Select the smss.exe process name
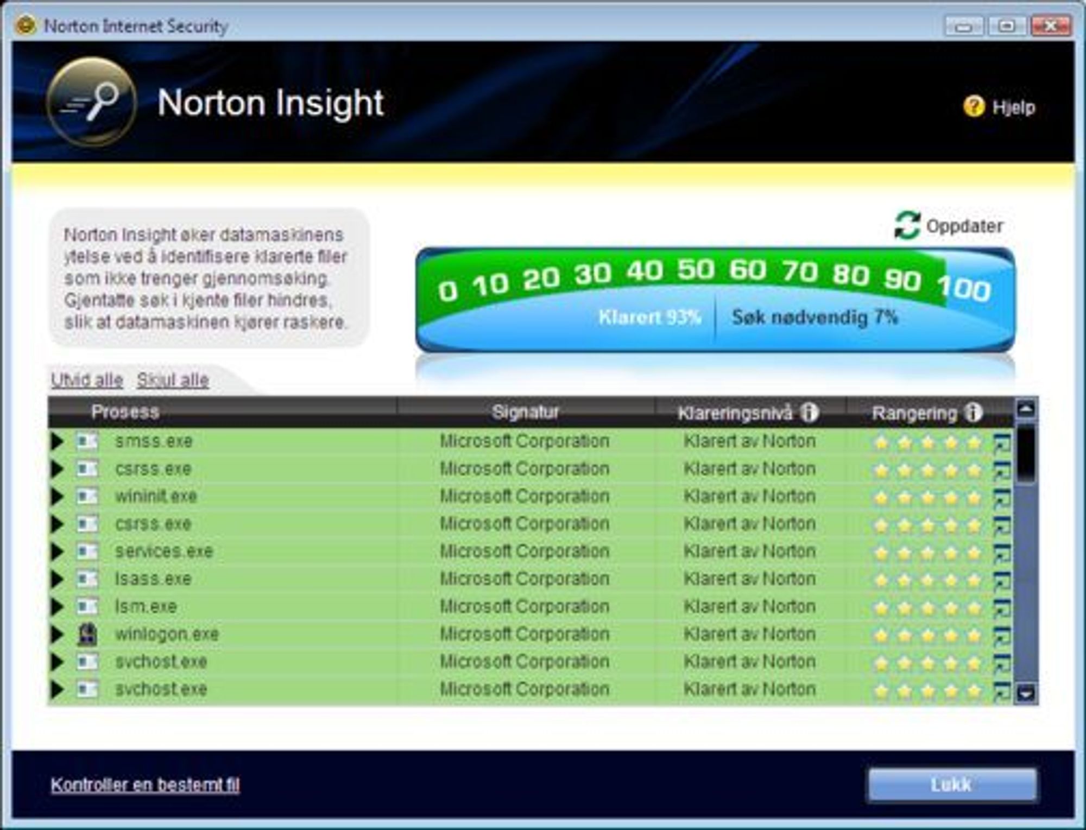The height and width of the screenshot is (830, 1086). tap(154, 441)
